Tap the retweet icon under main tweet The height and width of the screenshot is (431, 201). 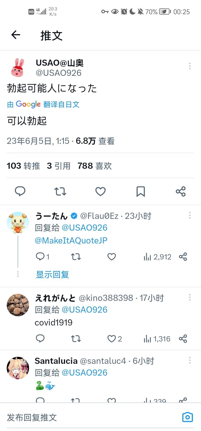60,191
